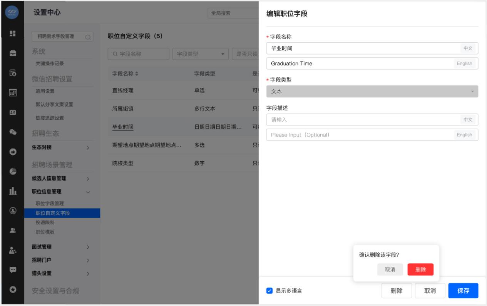Open the dashboard grid icon in the sidebar
The height and width of the screenshot is (306, 487).
12,34
